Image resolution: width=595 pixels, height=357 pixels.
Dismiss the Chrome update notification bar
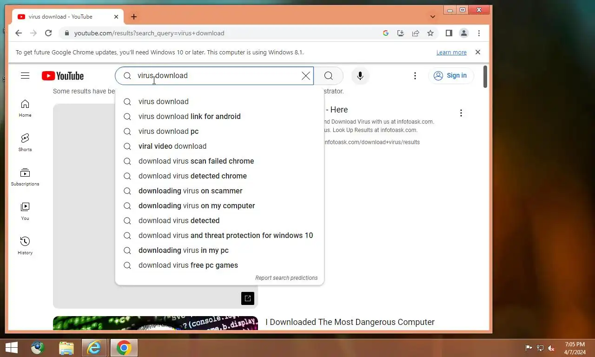click(478, 52)
